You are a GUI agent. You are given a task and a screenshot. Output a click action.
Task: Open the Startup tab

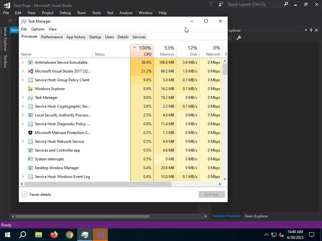pyautogui.click(x=95, y=37)
